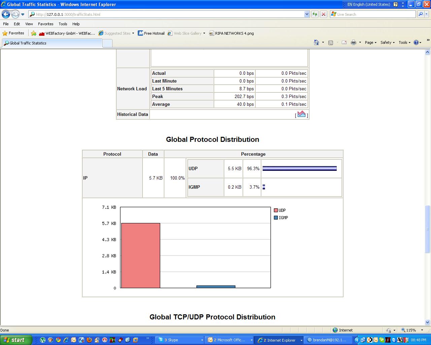The height and width of the screenshot is (345, 431).
Task: Click the pink UDP chart bar
Action: click(140, 255)
